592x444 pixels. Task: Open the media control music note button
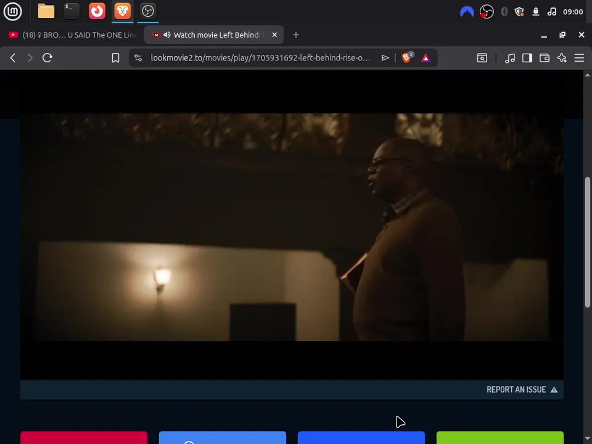pos(510,58)
